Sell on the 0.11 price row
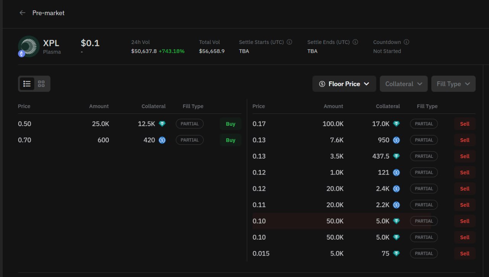This screenshot has width=489, height=277. [465, 205]
